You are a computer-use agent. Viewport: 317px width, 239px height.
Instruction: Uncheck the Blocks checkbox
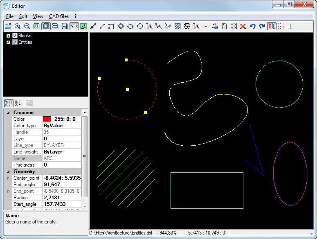click(x=15, y=36)
